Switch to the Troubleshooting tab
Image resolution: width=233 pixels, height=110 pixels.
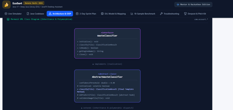click(x=170, y=14)
